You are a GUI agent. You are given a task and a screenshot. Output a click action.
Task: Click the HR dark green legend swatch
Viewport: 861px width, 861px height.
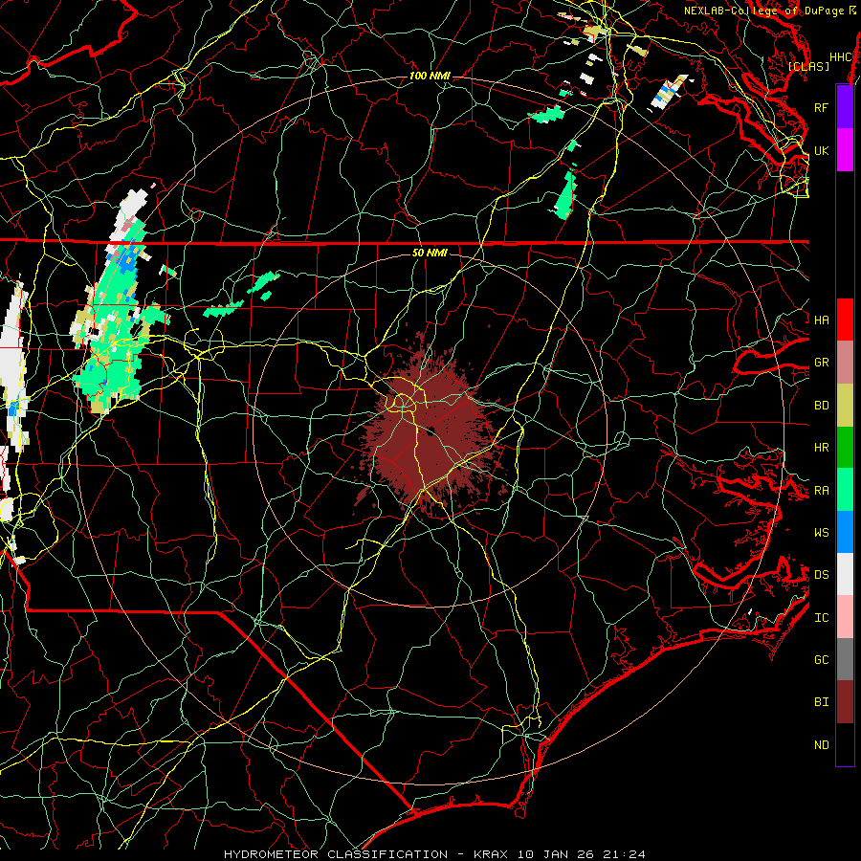point(845,448)
